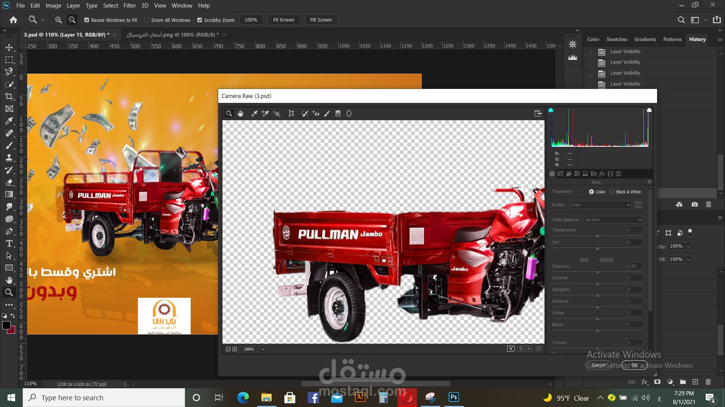Select the Horizontal Type tool
Image resolution: width=725 pixels, height=407 pixels.
[9, 243]
